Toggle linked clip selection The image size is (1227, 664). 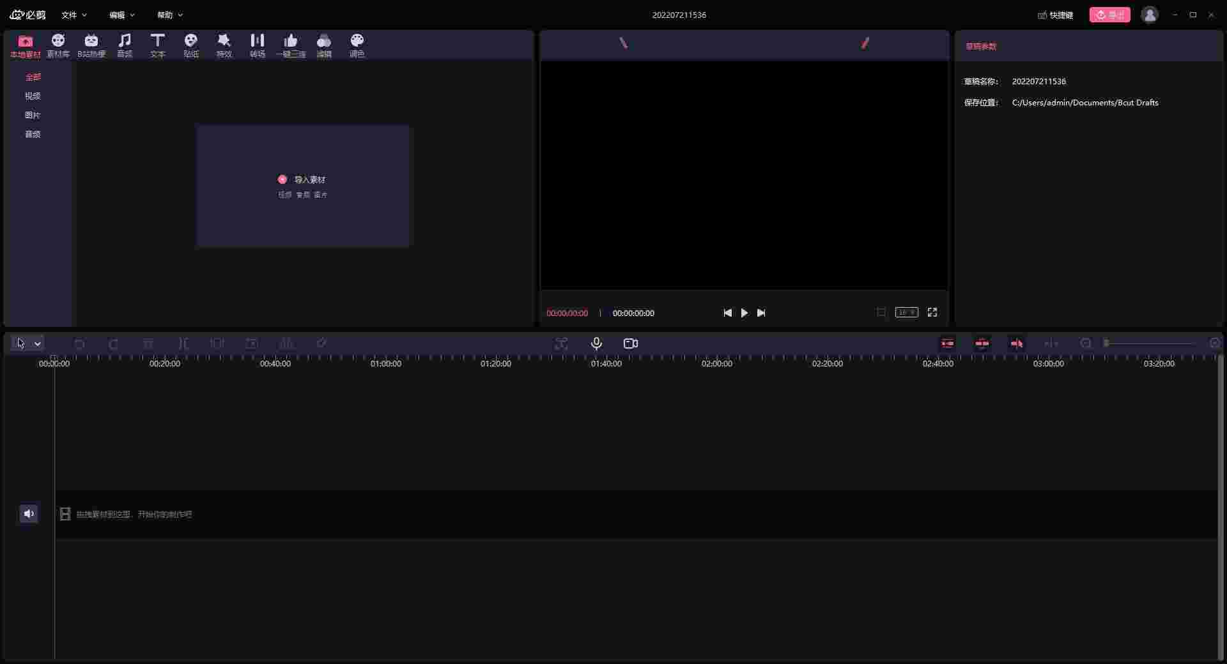tap(1017, 343)
